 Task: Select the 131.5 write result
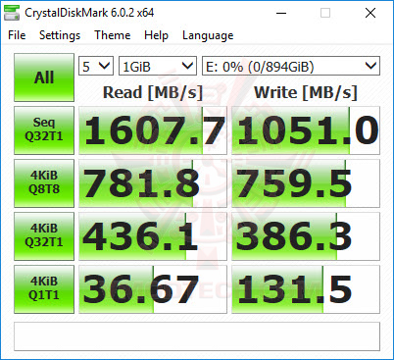(x=306, y=289)
